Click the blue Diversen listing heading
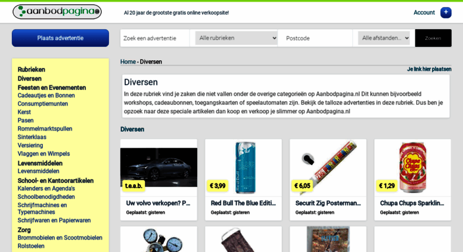The image size is (463, 252). (132, 129)
